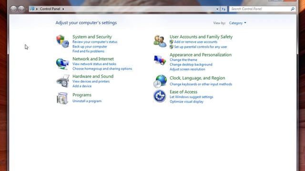Screen dimensions: 305x171
Task: Click Optimize visual display link
Action: tap(186, 102)
